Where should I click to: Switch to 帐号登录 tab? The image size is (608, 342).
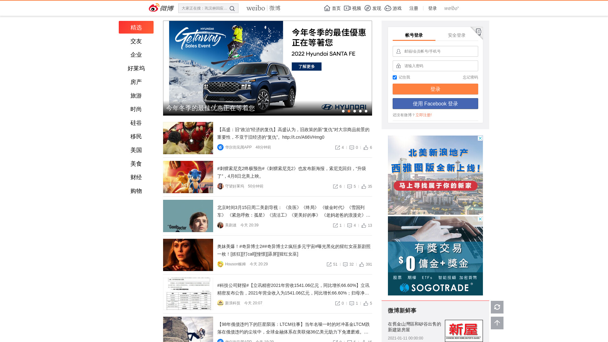tap(414, 35)
